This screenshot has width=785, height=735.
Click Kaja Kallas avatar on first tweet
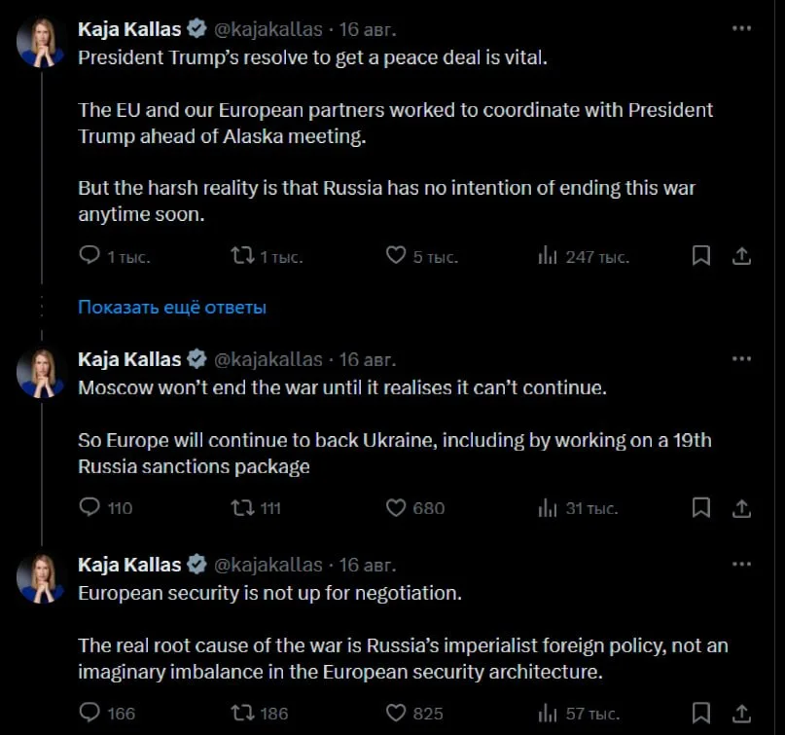(x=41, y=43)
